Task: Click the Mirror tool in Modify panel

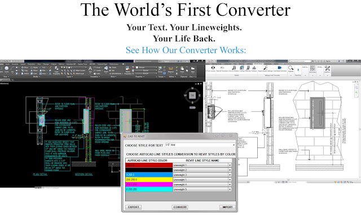Action: pyautogui.click(x=34, y=70)
